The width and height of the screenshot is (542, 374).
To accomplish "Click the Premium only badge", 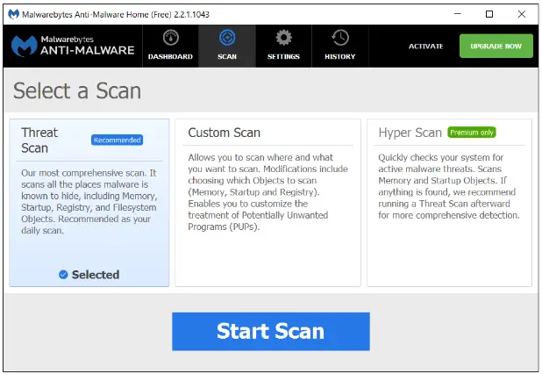I will [x=472, y=133].
